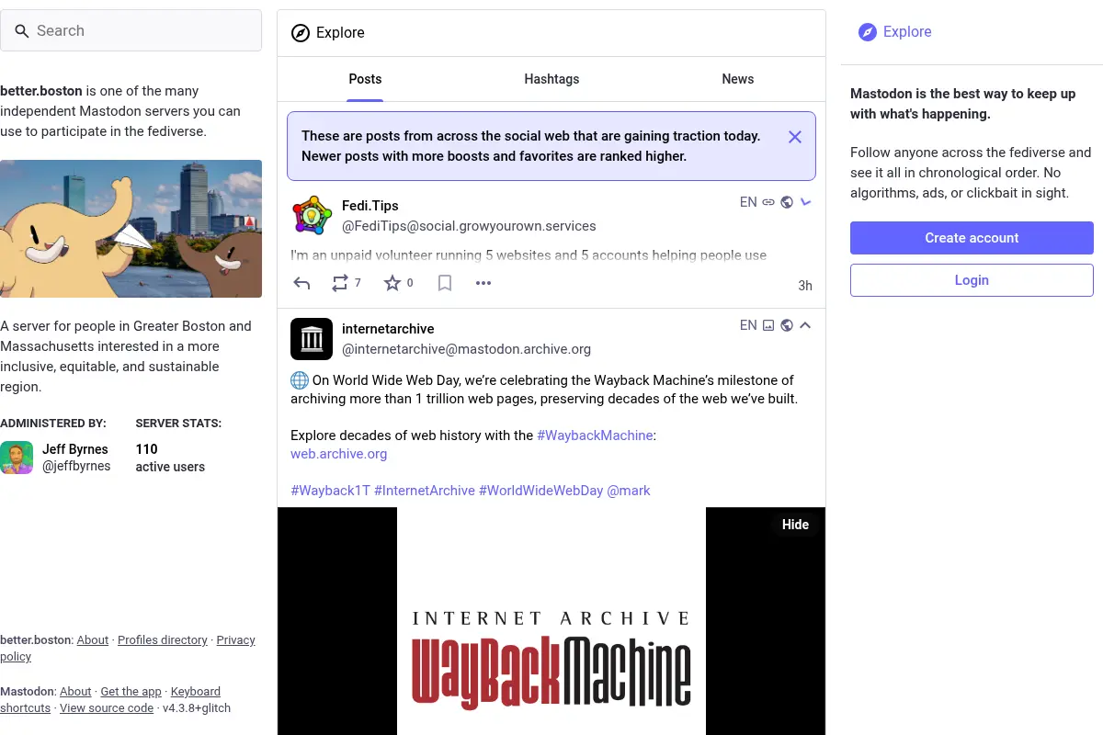Click the internetarchive display name
1103x735 pixels.
coord(388,329)
